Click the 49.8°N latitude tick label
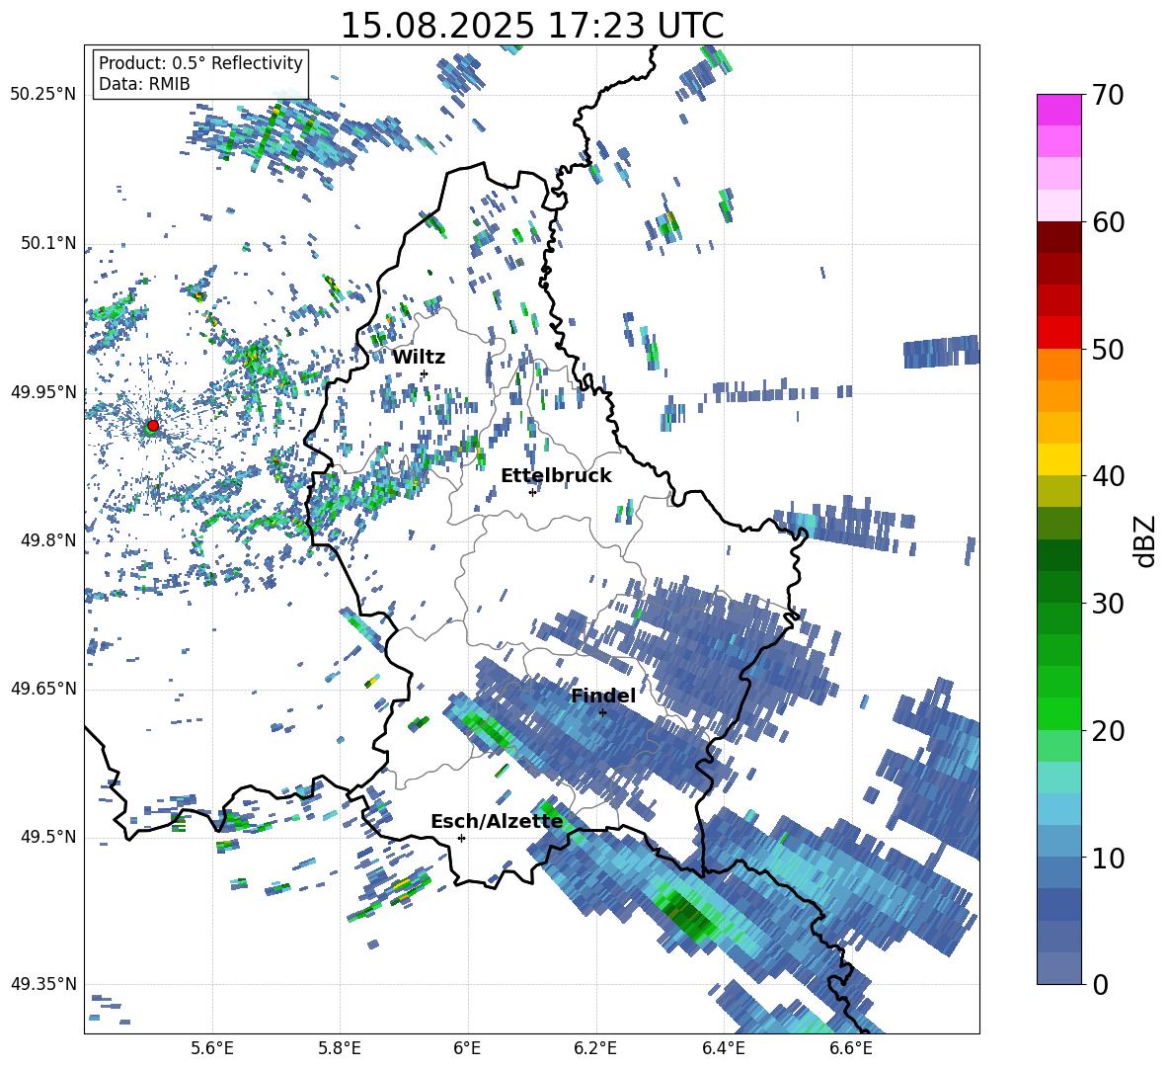 pyautogui.click(x=47, y=540)
